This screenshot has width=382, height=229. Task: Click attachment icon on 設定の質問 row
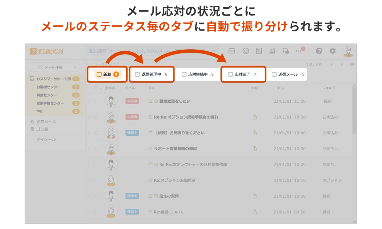pyautogui.click(x=254, y=196)
